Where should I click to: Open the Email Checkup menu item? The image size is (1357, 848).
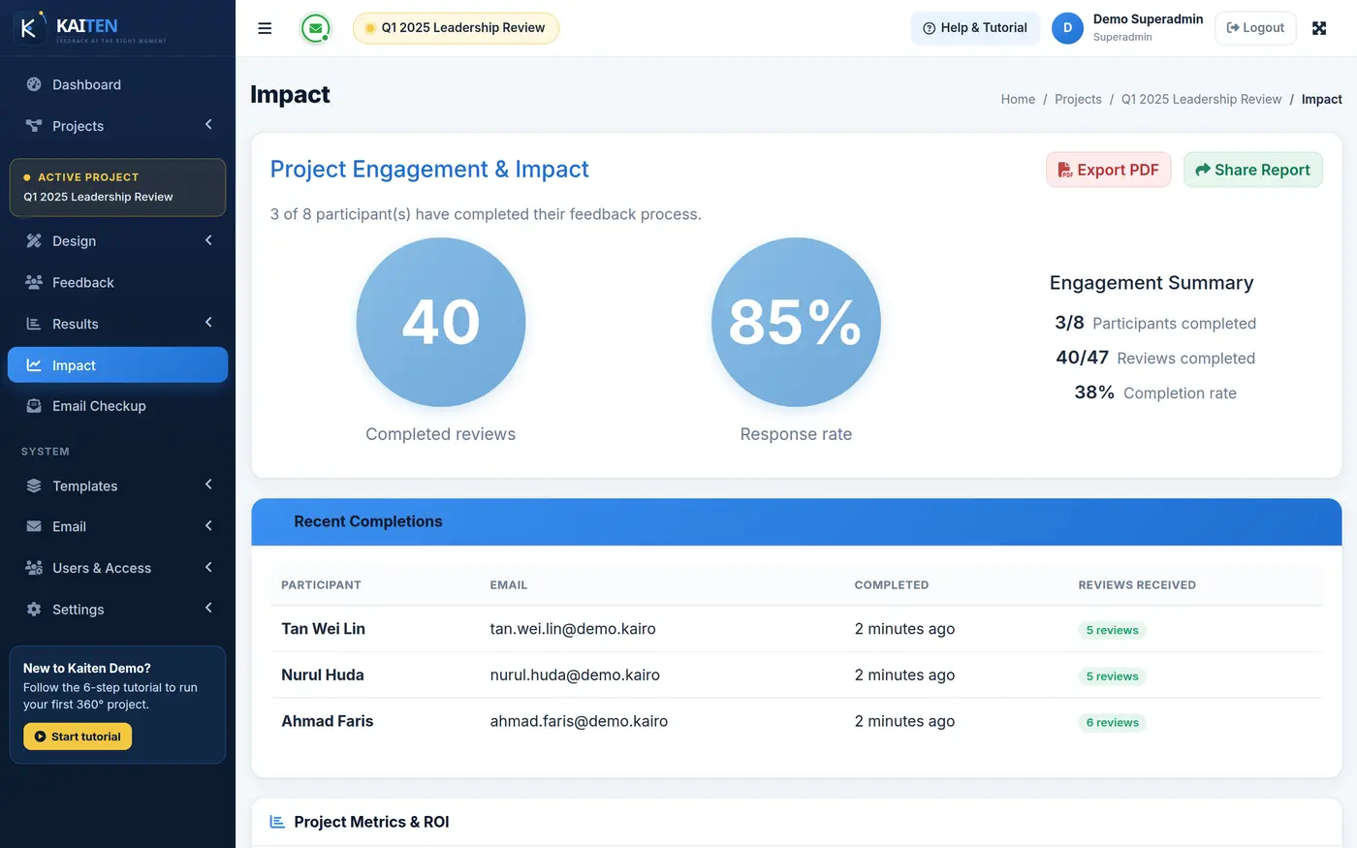click(117, 406)
